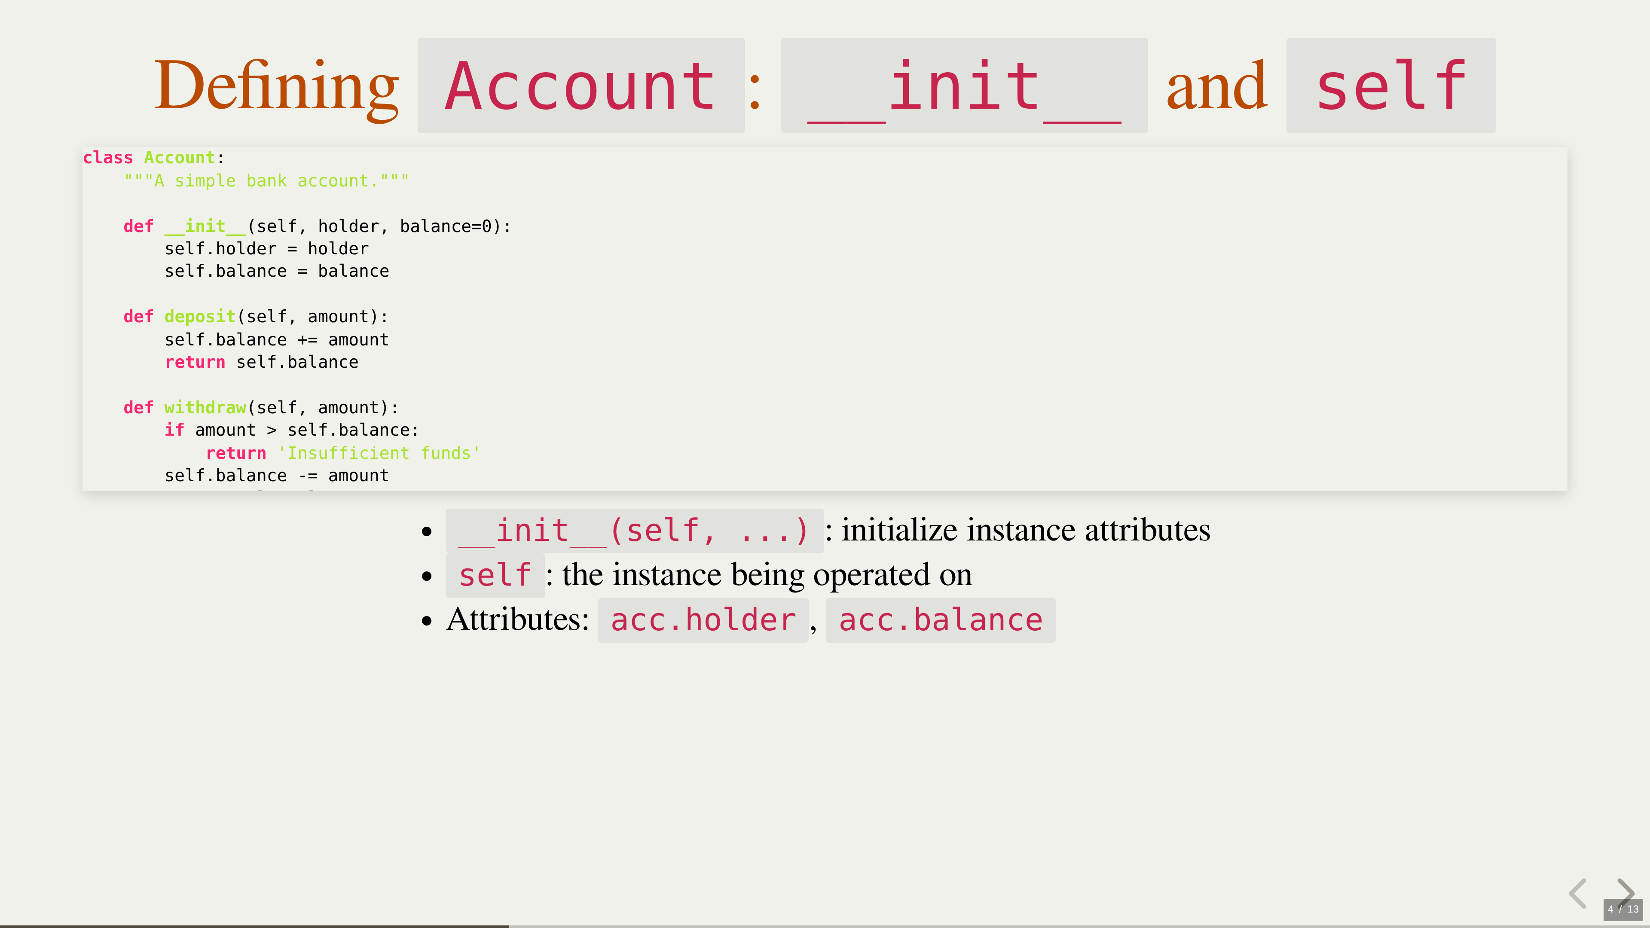This screenshot has height=928, width=1650.
Task: Click the 'self.holder = holder' code line
Action: (x=266, y=248)
